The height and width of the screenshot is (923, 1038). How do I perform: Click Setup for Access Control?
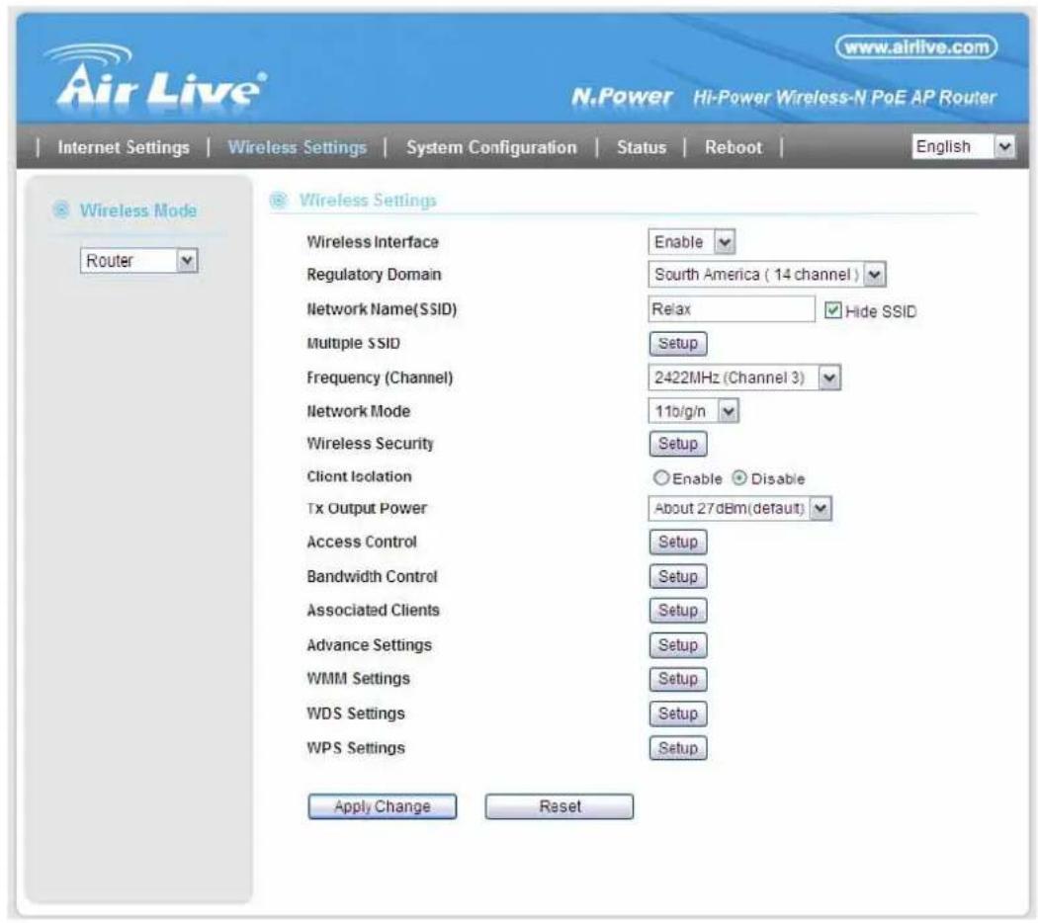[x=678, y=542]
